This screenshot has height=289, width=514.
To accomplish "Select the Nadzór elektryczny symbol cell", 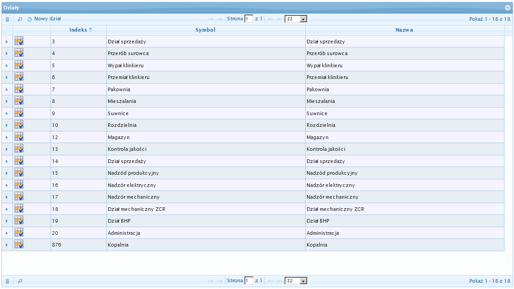I will coord(206,185).
